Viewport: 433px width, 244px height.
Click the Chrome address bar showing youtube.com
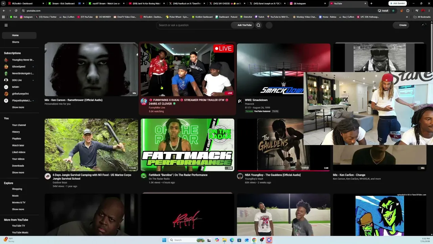coord(200,11)
